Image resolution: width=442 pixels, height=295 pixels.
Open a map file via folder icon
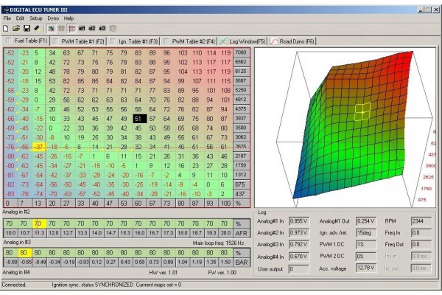tap(16, 28)
